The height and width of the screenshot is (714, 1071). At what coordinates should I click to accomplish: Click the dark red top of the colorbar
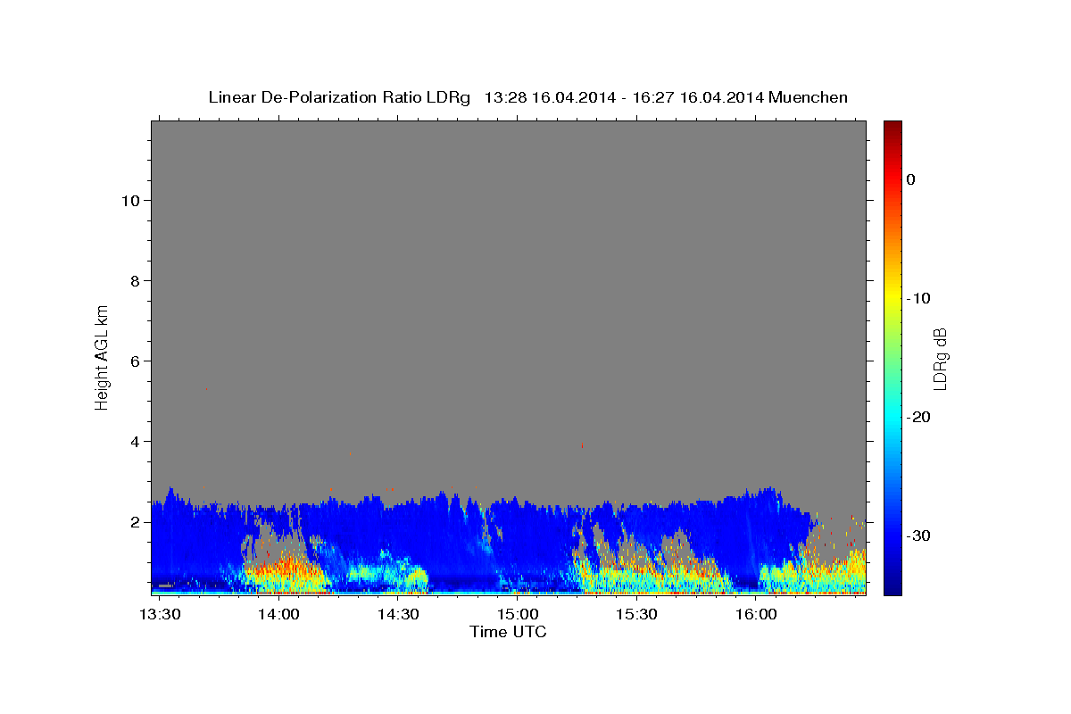click(892, 126)
